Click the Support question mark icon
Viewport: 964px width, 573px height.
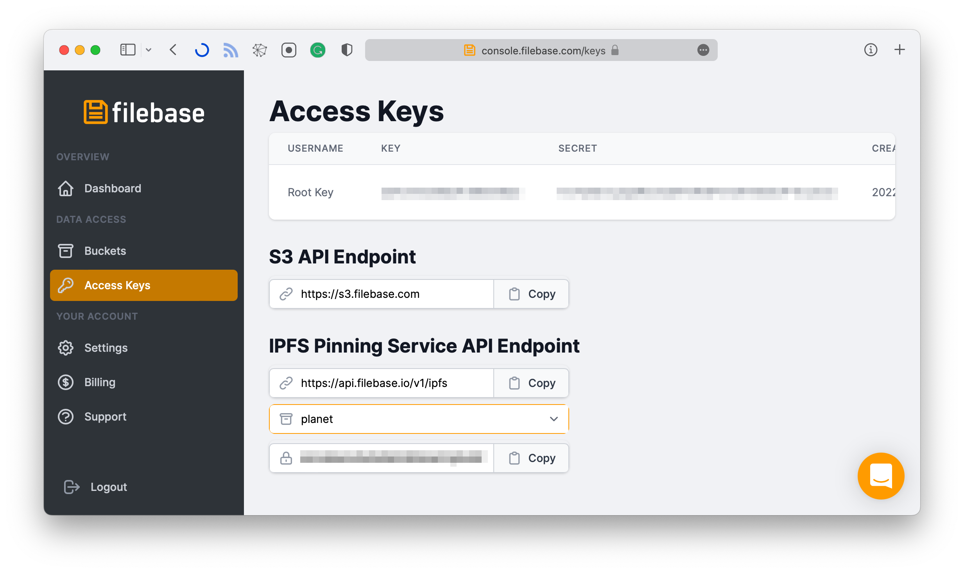tap(66, 417)
